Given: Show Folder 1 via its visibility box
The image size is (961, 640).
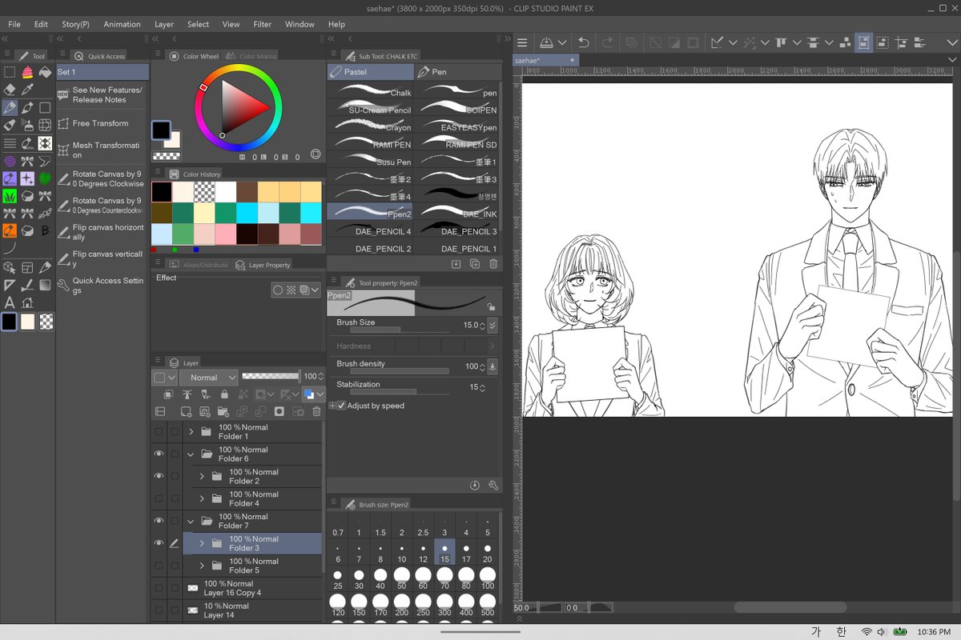Looking at the screenshot, I should [159, 431].
